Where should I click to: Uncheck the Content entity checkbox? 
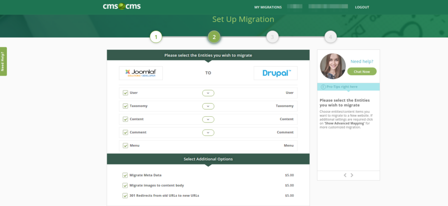pos(126,119)
